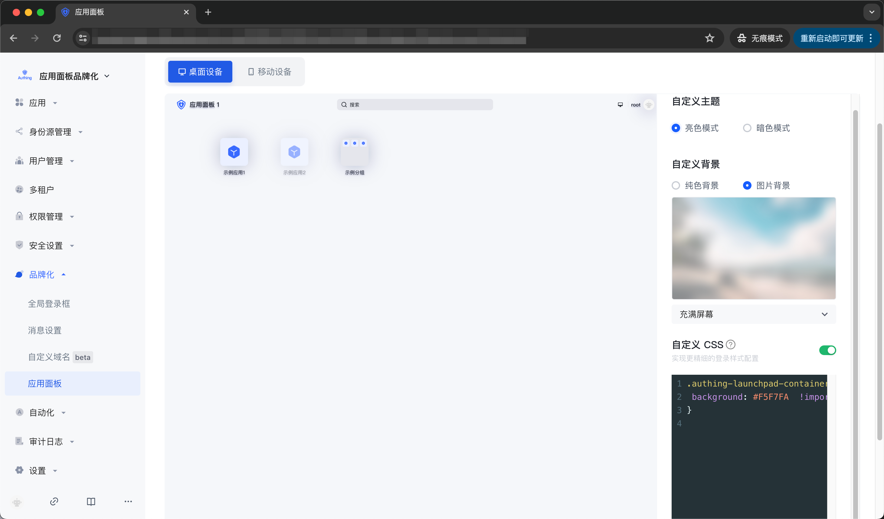
Task: Click the help icon beside 自定义 CSS
Action: click(x=731, y=345)
